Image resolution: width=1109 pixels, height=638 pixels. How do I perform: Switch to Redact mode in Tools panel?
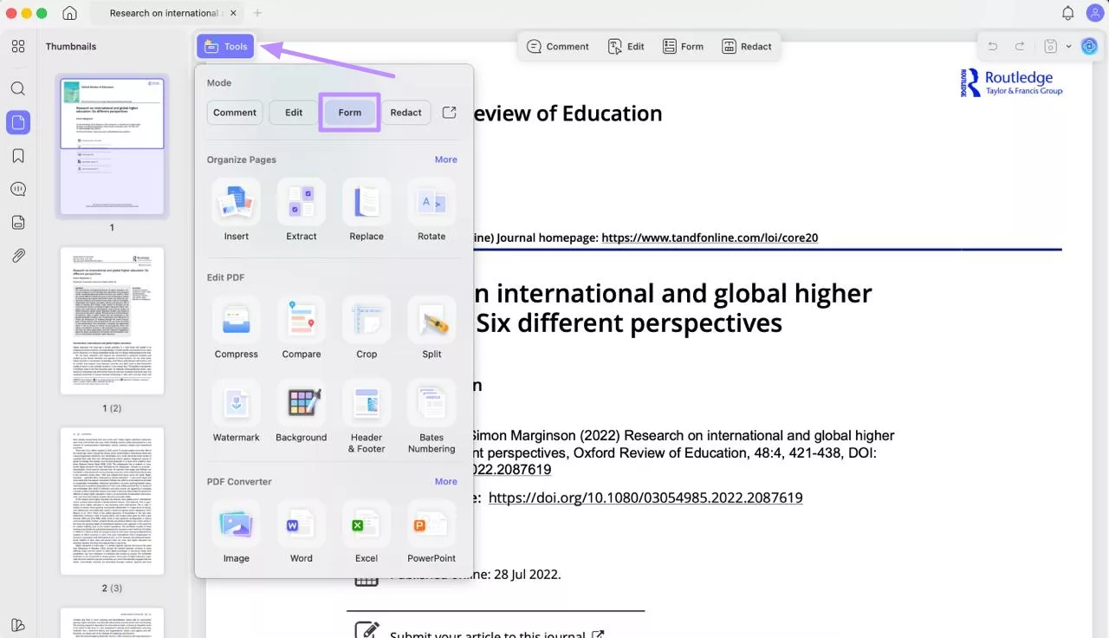coord(405,113)
